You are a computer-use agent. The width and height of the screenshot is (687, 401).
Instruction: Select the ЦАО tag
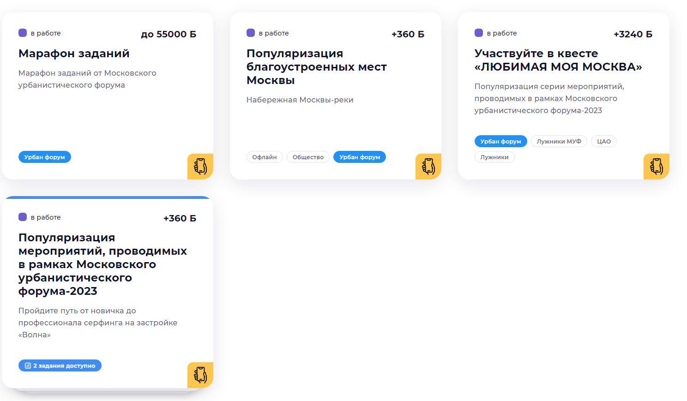tap(604, 141)
